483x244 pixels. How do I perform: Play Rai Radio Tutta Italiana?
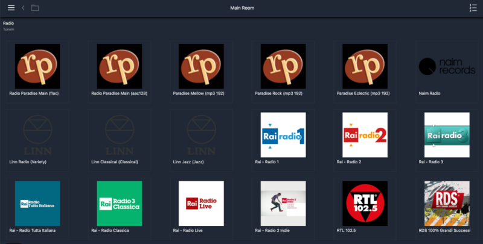37,203
